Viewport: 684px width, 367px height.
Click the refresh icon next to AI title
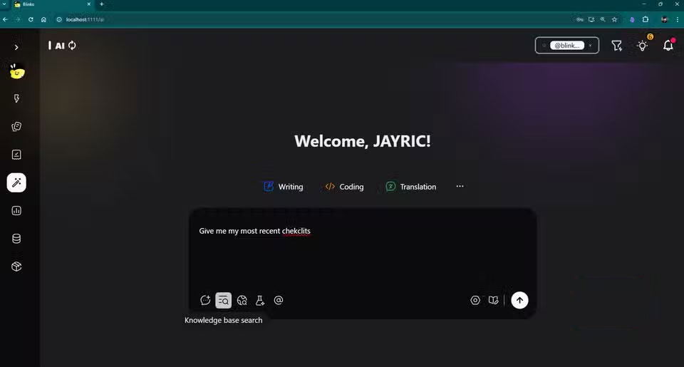click(x=73, y=46)
